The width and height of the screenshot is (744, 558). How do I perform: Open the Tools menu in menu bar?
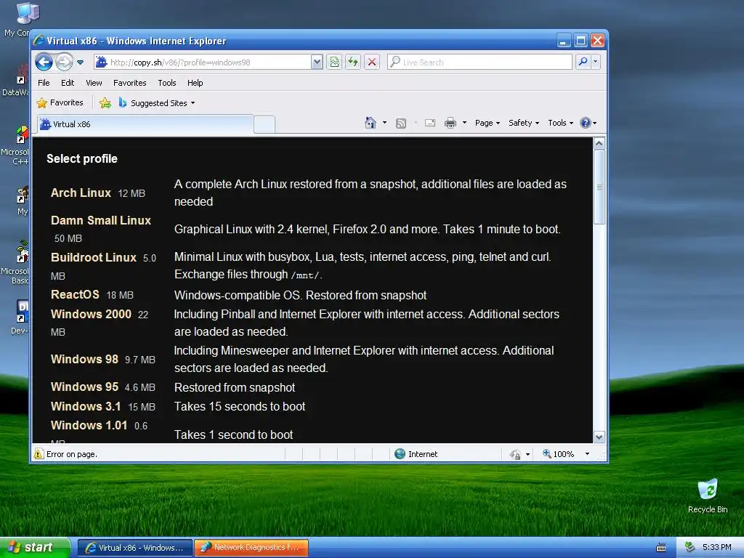[x=167, y=83]
